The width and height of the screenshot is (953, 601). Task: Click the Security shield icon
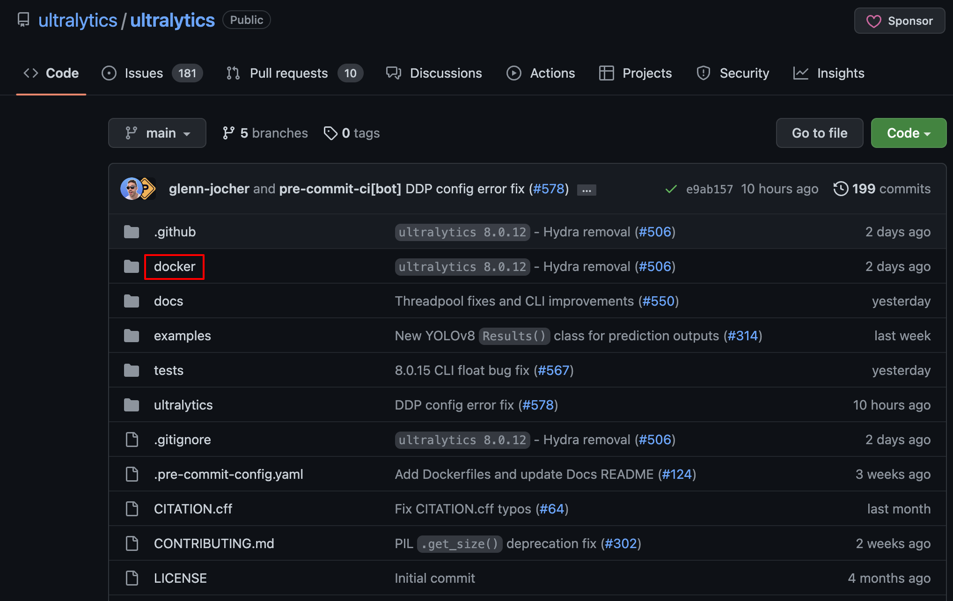tap(703, 73)
